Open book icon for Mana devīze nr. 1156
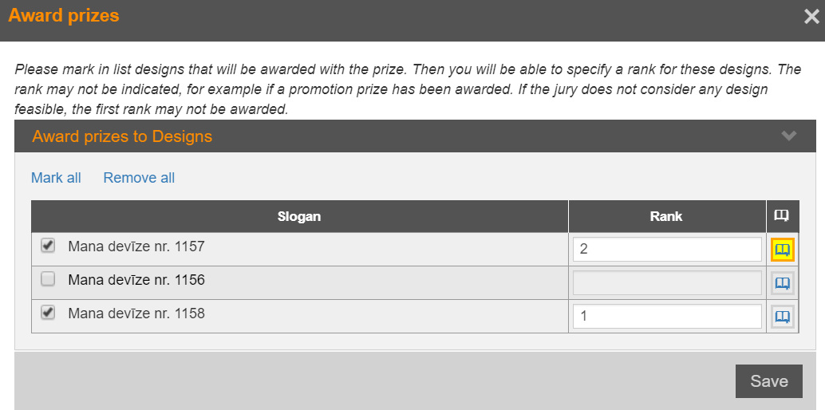825x410 pixels. click(782, 283)
